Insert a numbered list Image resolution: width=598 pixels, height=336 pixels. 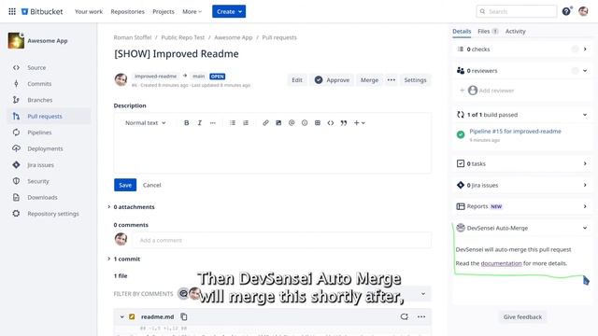coord(246,122)
